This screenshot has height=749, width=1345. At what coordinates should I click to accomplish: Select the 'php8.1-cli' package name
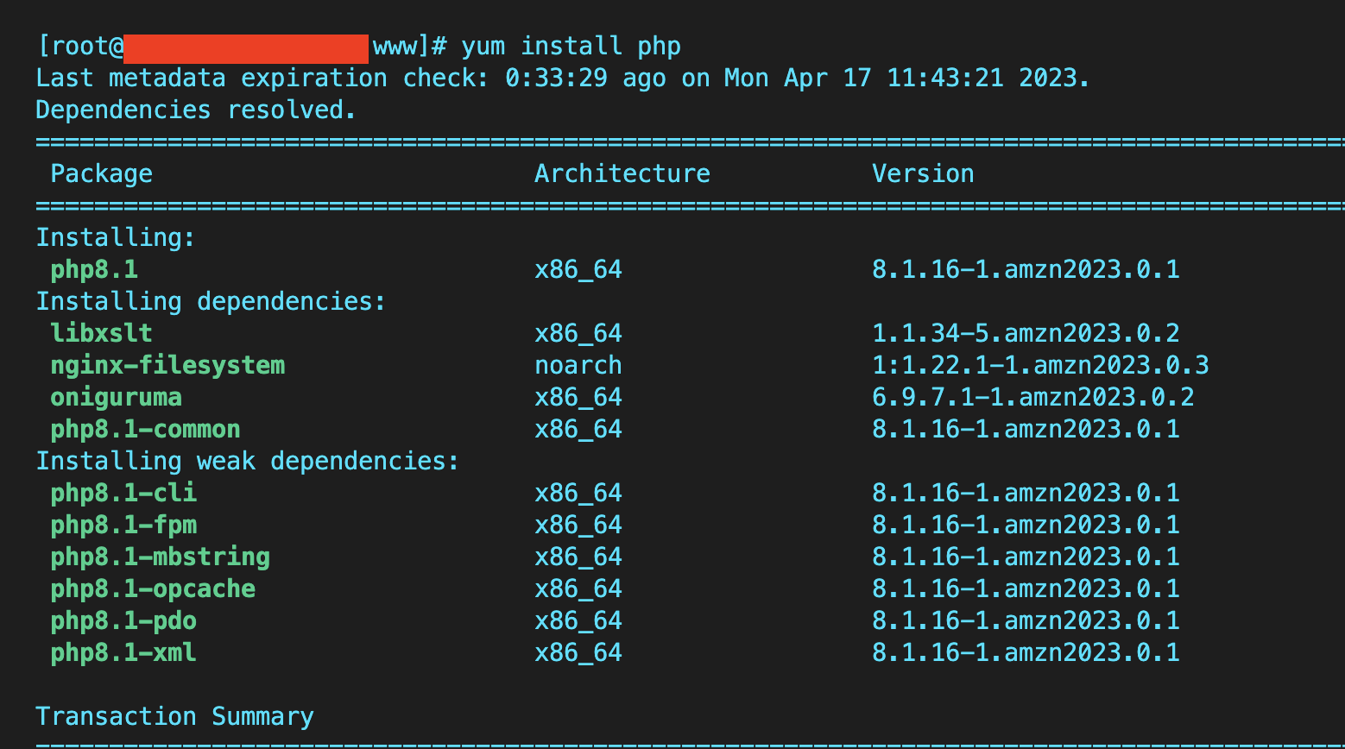tap(123, 493)
